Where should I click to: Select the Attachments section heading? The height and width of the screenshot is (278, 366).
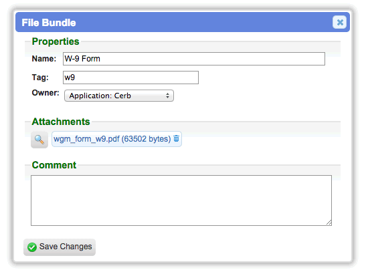tap(61, 122)
